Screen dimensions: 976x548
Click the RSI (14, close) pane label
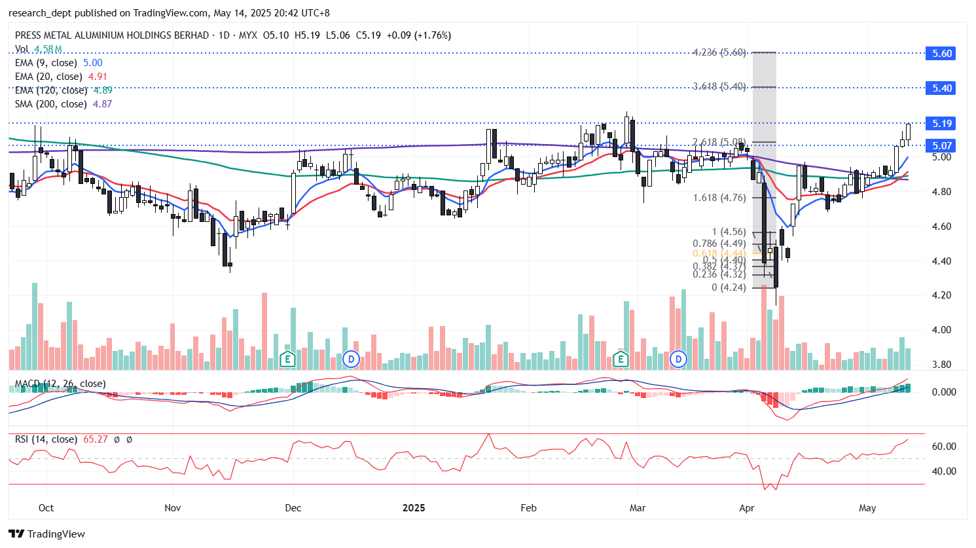click(46, 439)
